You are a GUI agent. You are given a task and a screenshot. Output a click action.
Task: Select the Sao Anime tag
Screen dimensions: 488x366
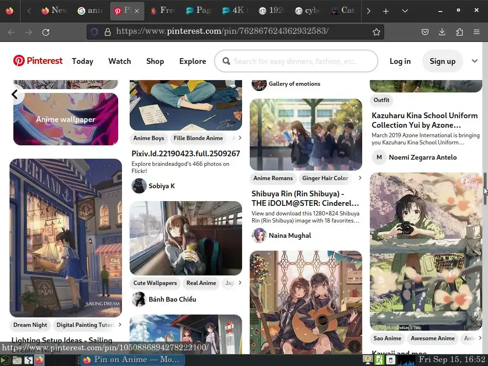coord(387,338)
